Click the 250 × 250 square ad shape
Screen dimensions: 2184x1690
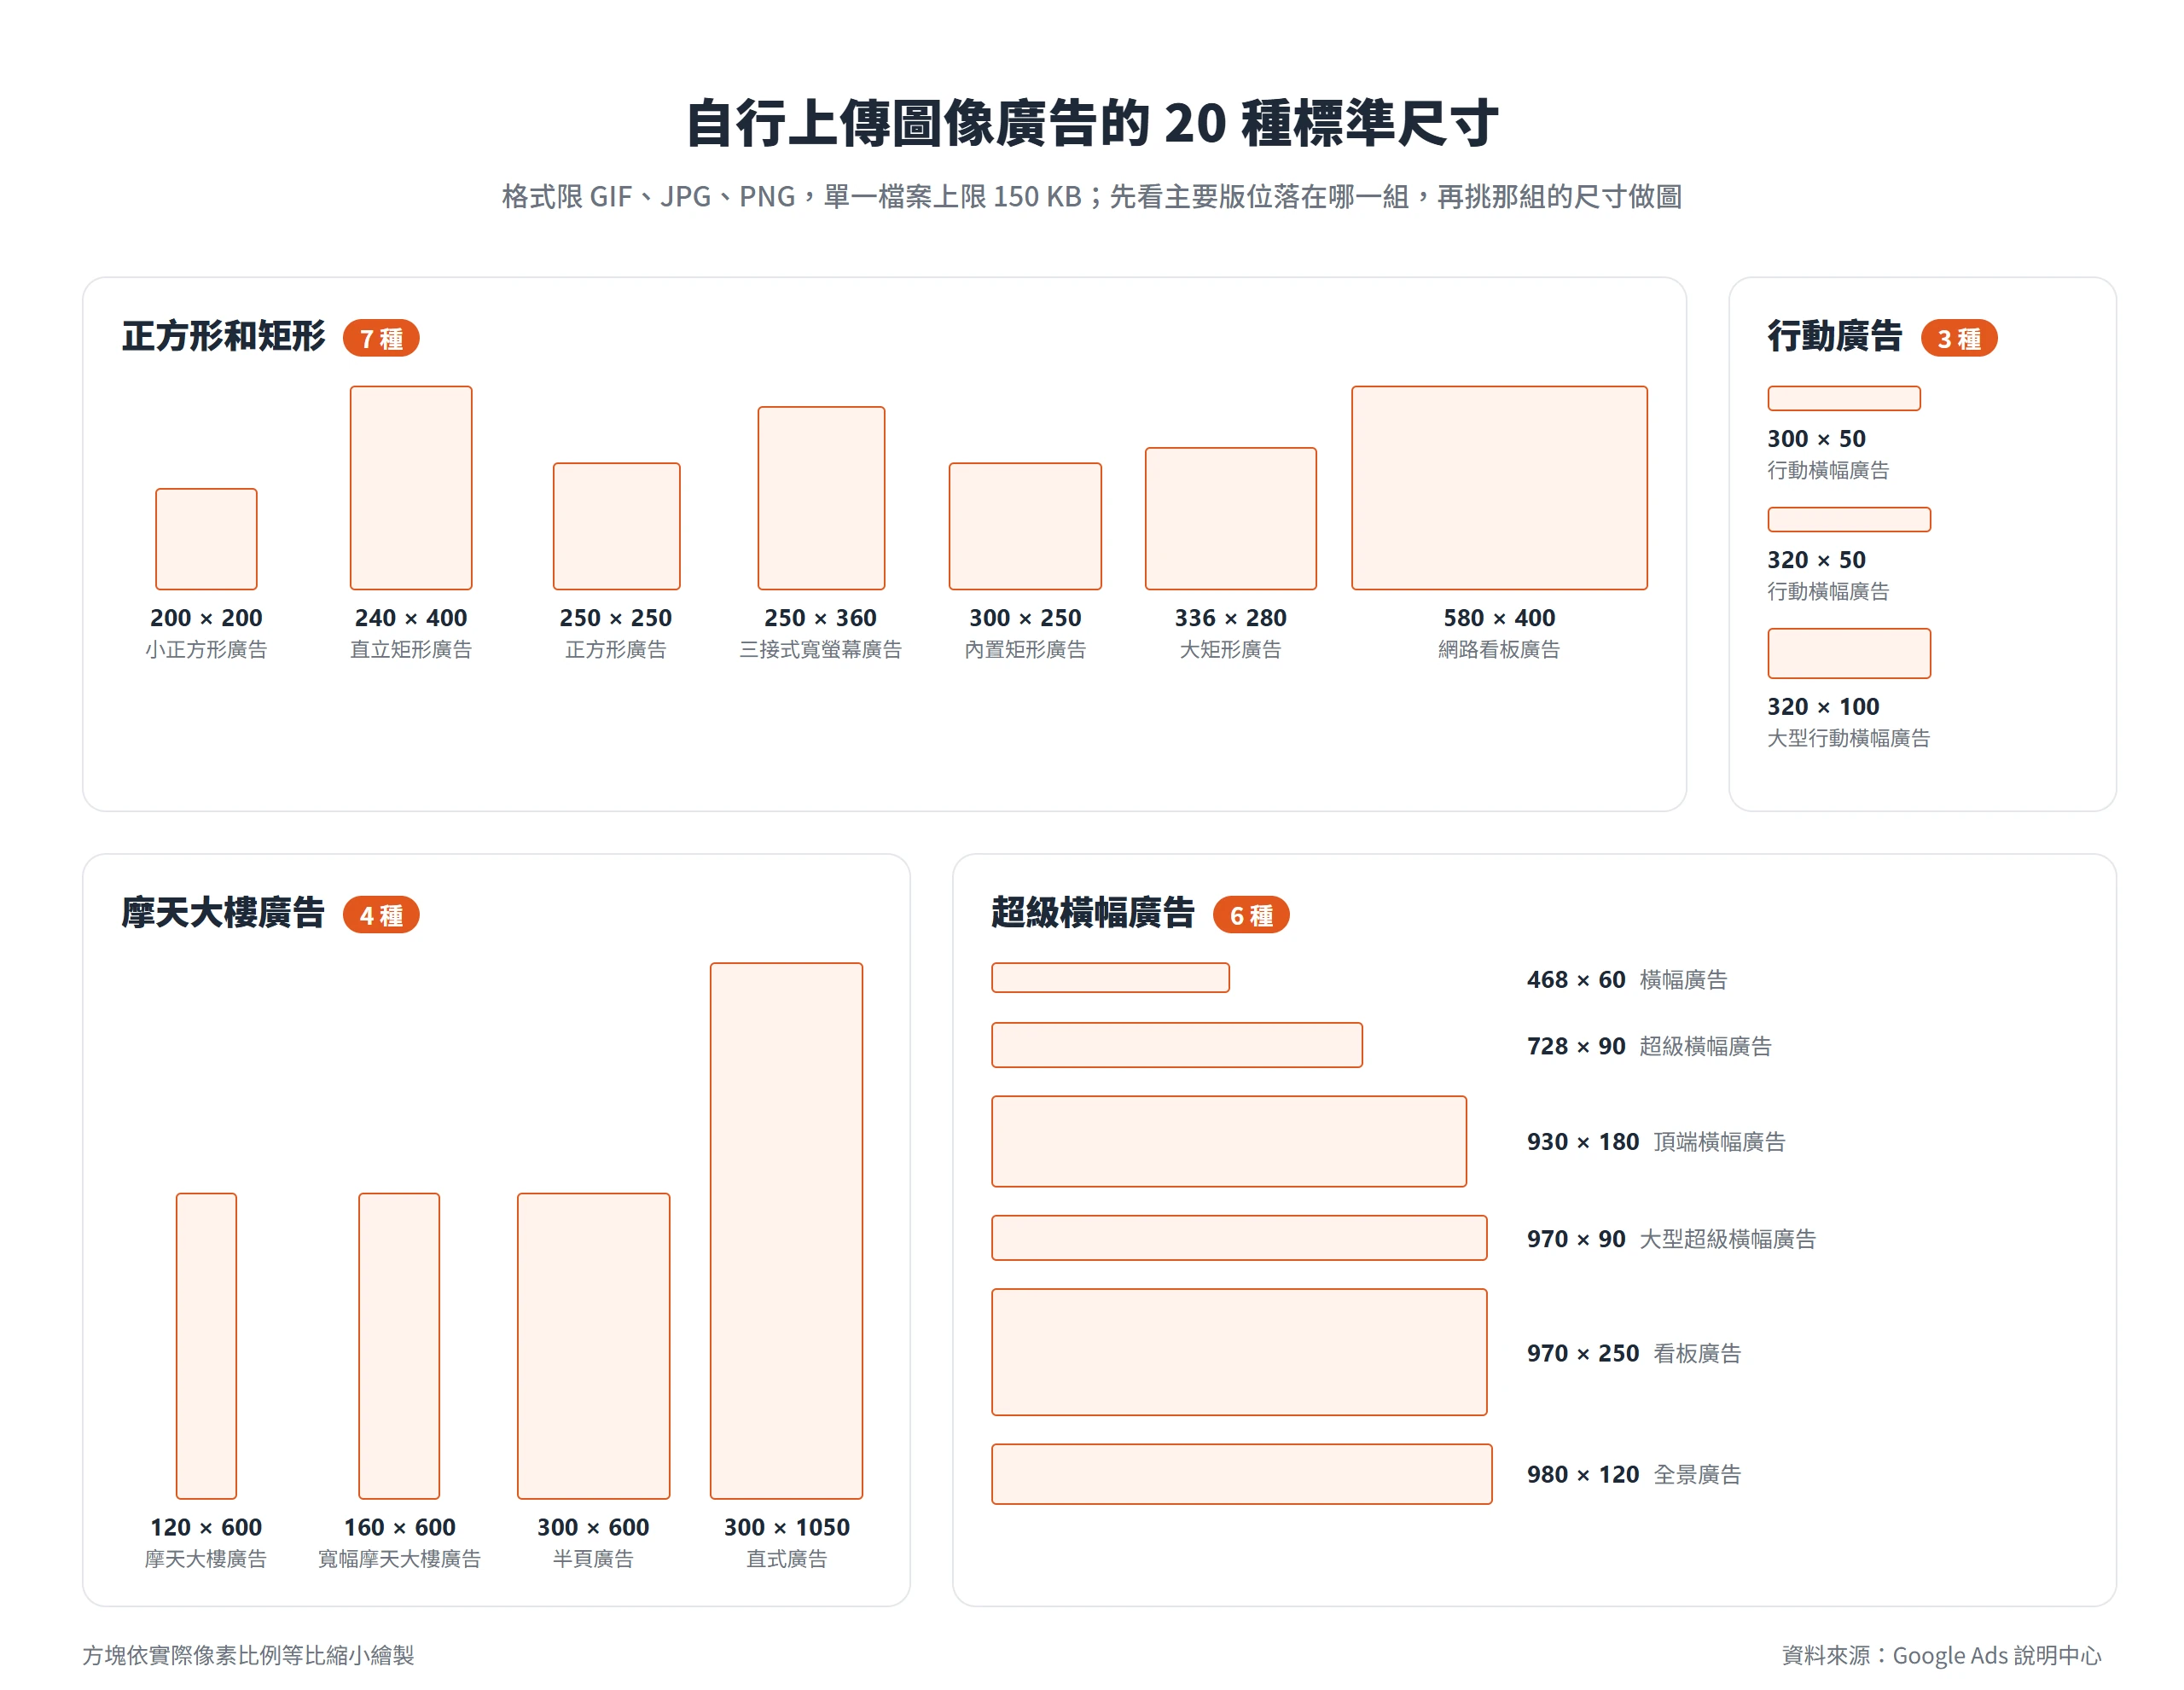(x=616, y=526)
